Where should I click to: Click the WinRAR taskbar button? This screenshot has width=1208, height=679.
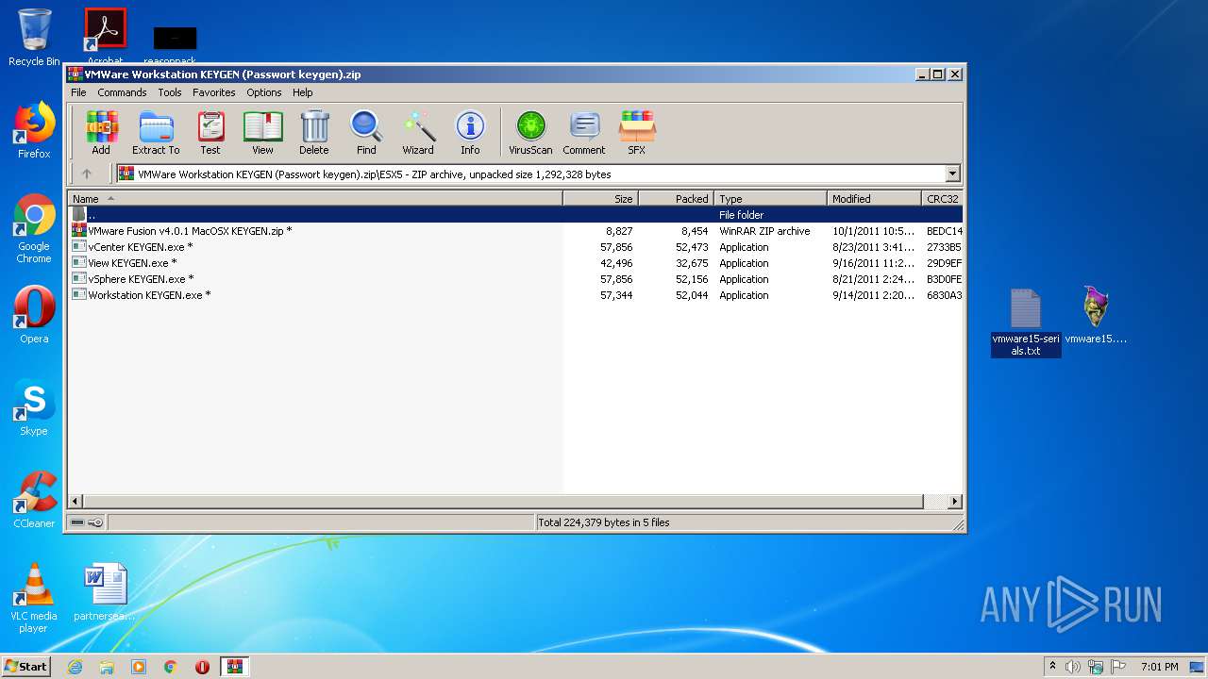(234, 667)
